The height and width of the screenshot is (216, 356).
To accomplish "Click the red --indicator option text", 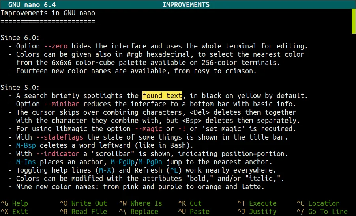I will point(58,154).
